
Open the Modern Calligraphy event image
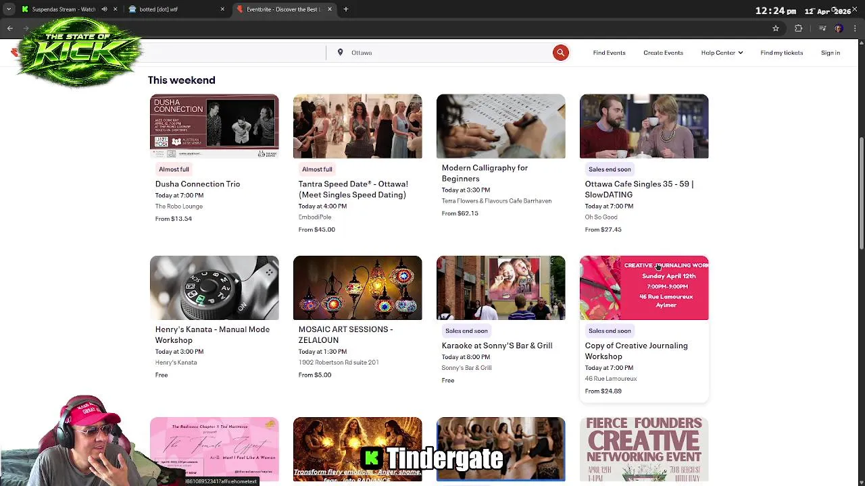(x=501, y=126)
